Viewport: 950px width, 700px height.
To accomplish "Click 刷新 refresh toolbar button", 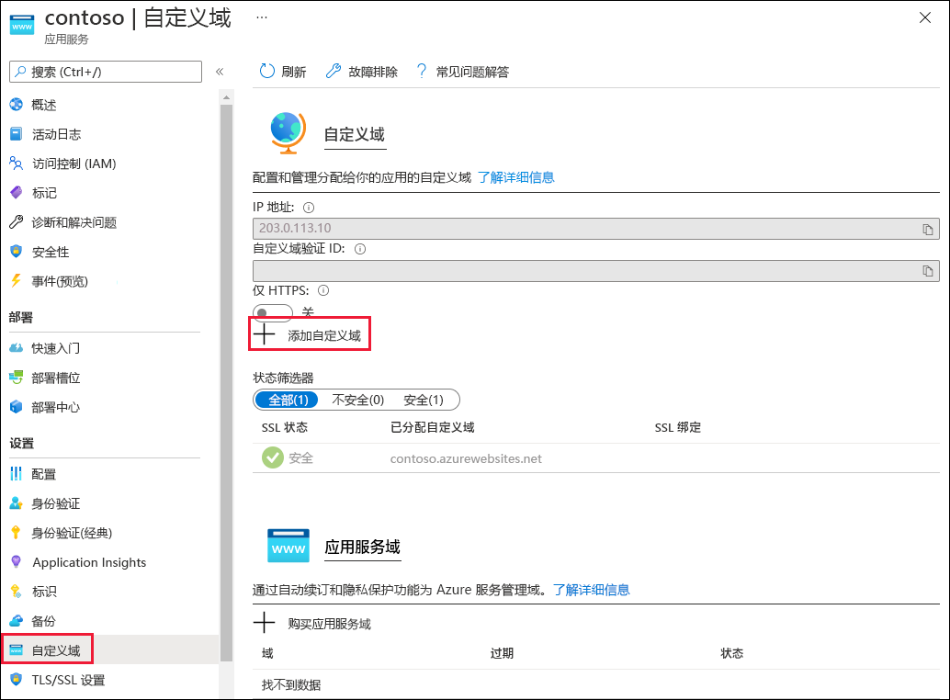I will [283, 72].
